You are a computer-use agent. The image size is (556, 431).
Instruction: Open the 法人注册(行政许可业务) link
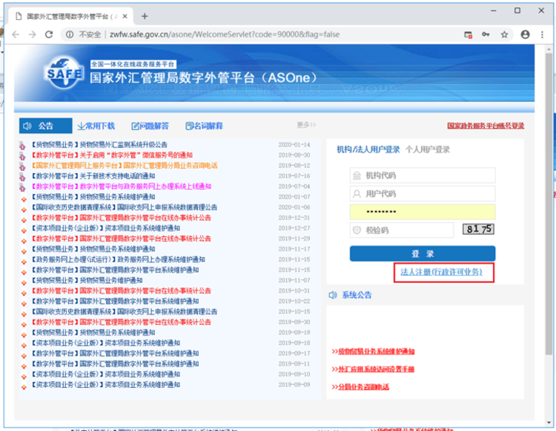pyautogui.click(x=443, y=273)
